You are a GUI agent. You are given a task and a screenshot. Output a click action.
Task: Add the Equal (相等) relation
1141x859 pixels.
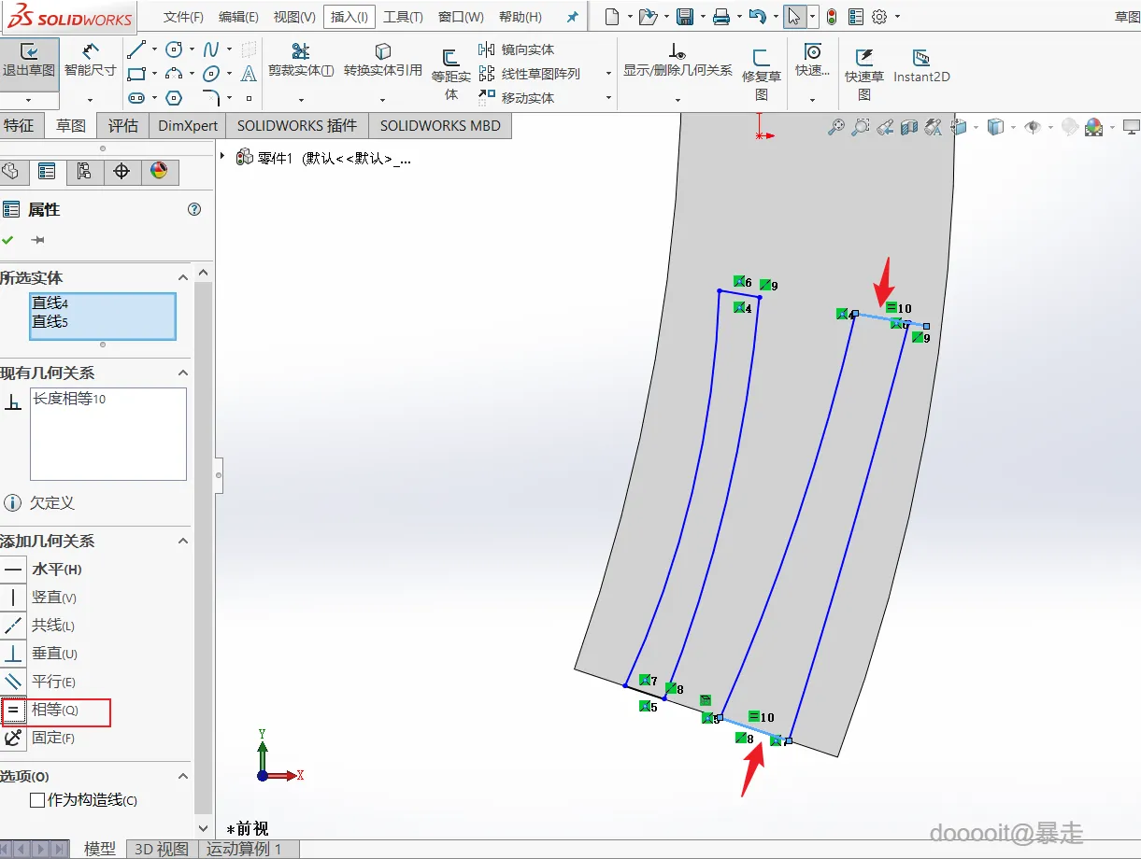tap(14, 711)
